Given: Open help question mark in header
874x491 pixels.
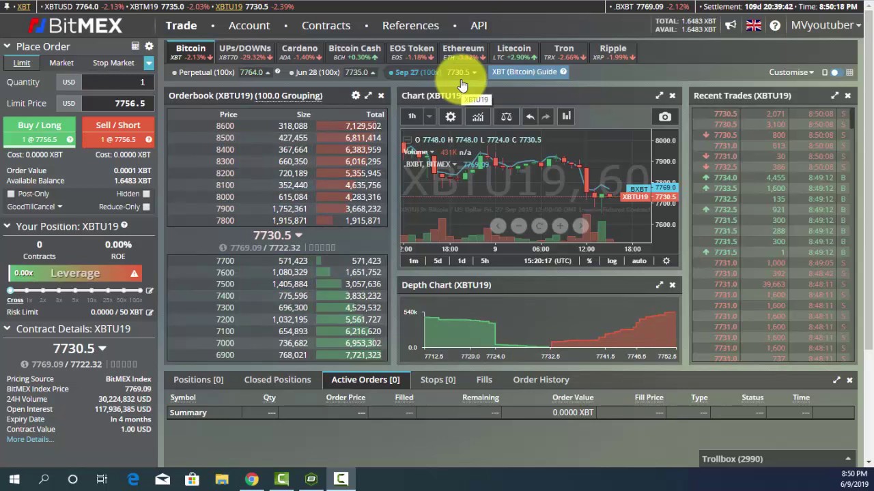Looking at the screenshot, I should (775, 25).
